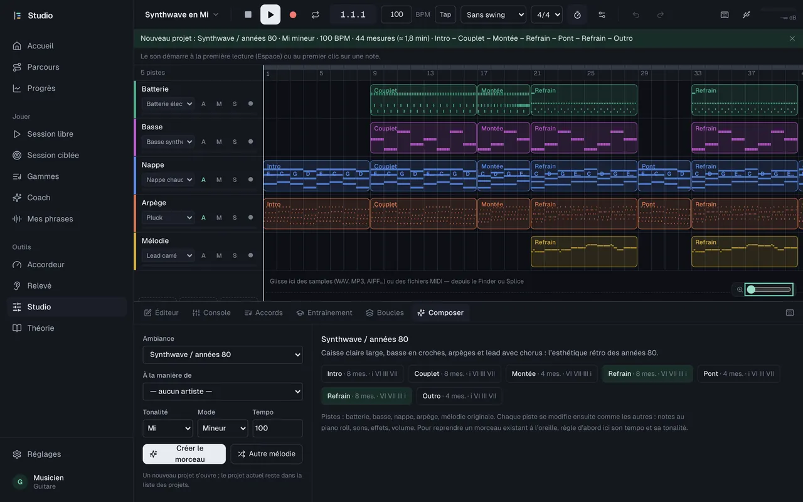This screenshot has width=803, height=502.
Task: Click the keyboard icon in the top toolbar
Action: click(725, 14)
